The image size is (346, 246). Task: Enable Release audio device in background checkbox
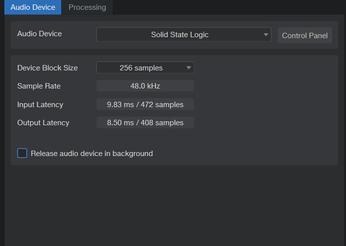point(22,153)
